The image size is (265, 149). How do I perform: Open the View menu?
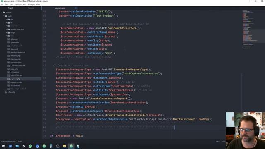pyautogui.click(x=11, y=5)
